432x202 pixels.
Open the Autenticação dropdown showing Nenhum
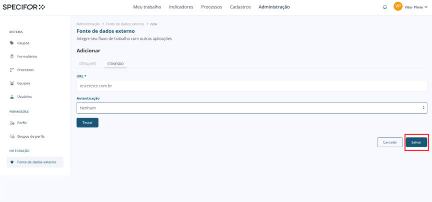(252, 108)
